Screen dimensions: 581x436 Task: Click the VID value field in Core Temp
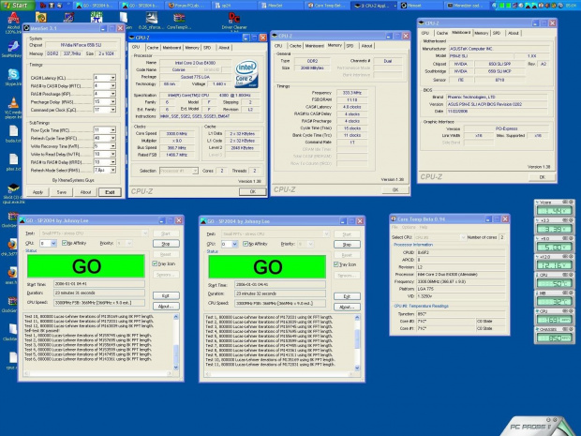click(460, 296)
